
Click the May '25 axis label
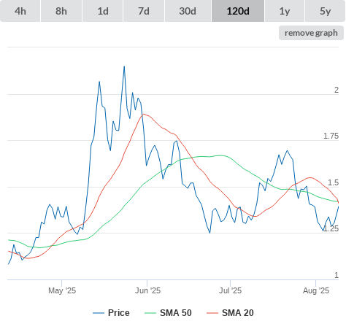pos(62,290)
